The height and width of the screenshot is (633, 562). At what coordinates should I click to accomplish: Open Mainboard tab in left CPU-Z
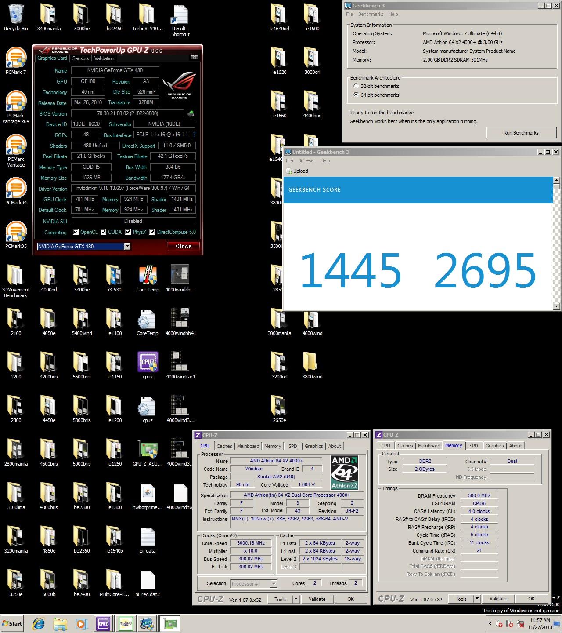(248, 446)
